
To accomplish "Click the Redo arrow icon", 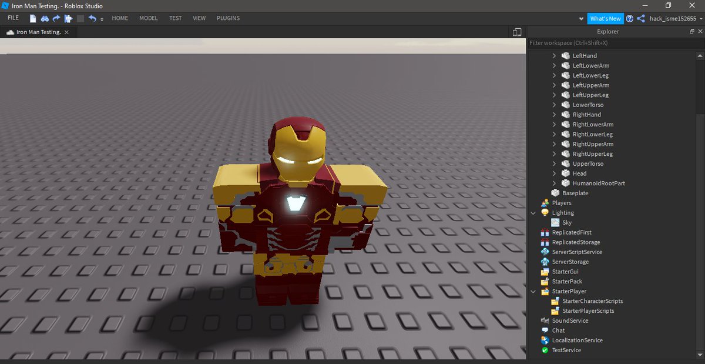I will pos(56,18).
